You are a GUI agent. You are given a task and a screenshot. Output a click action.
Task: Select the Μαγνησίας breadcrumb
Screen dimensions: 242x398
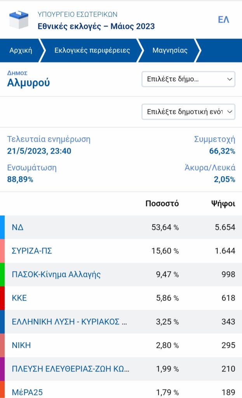(x=170, y=51)
